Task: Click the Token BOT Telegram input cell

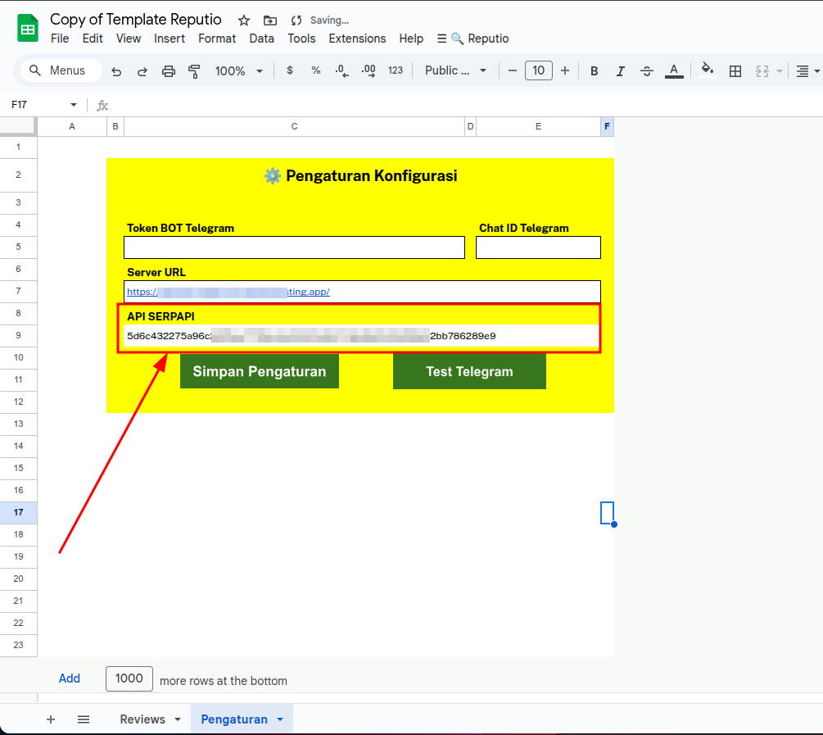Action: click(x=294, y=247)
